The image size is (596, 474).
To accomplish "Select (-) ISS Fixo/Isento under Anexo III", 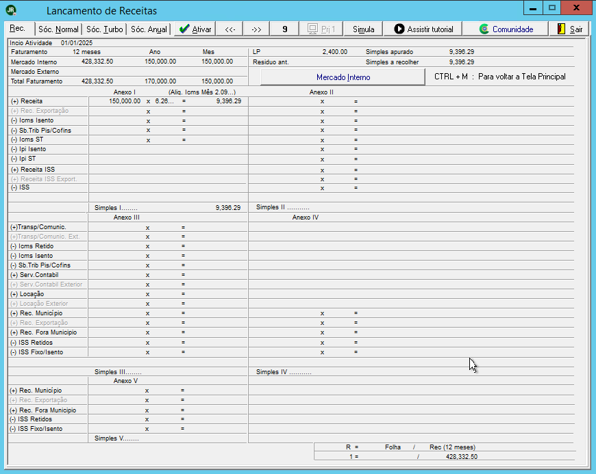I will pos(36,352).
